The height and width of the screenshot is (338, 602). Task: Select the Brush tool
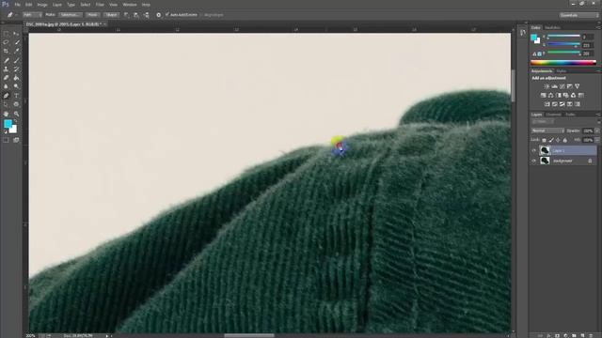[16, 60]
